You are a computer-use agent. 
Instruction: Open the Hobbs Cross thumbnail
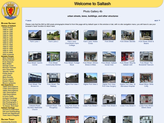click(91, 35)
